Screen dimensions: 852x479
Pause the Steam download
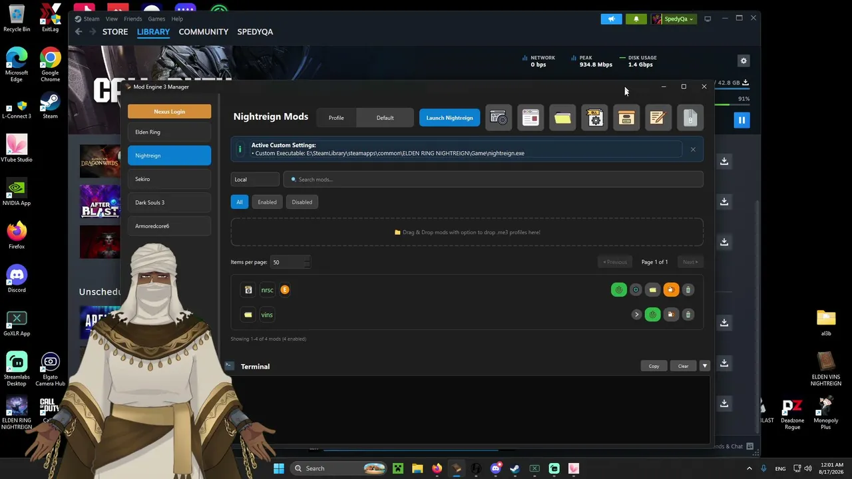point(742,120)
